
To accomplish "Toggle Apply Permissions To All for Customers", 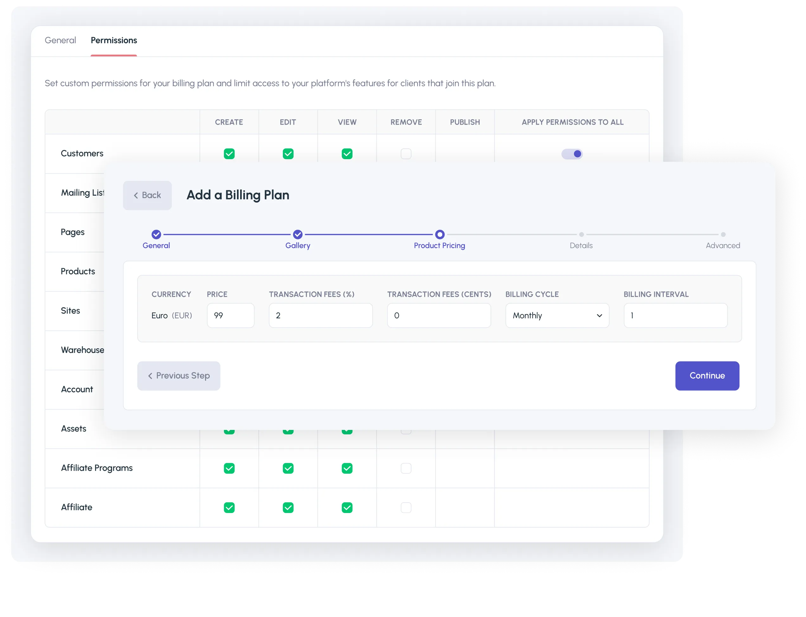I will 572,154.
